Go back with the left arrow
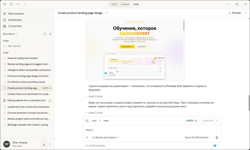 (x=18, y=4)
